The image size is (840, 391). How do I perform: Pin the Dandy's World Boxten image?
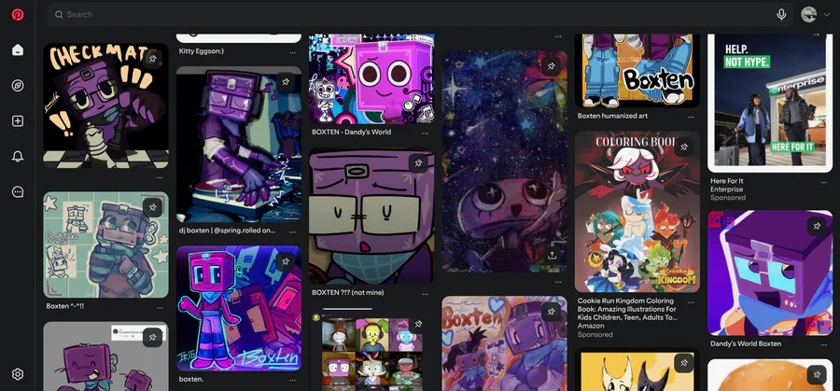click(x=817, y=226)
